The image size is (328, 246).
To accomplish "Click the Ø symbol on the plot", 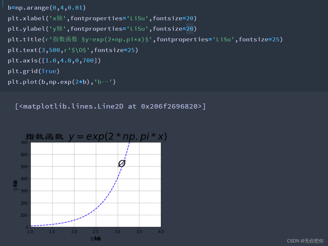I will [122, 163].
